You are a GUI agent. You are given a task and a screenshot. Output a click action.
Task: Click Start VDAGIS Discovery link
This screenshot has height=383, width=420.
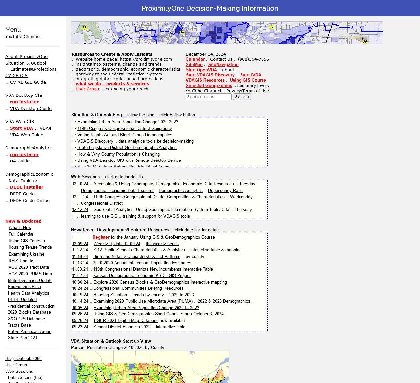(x=210, y=75)
